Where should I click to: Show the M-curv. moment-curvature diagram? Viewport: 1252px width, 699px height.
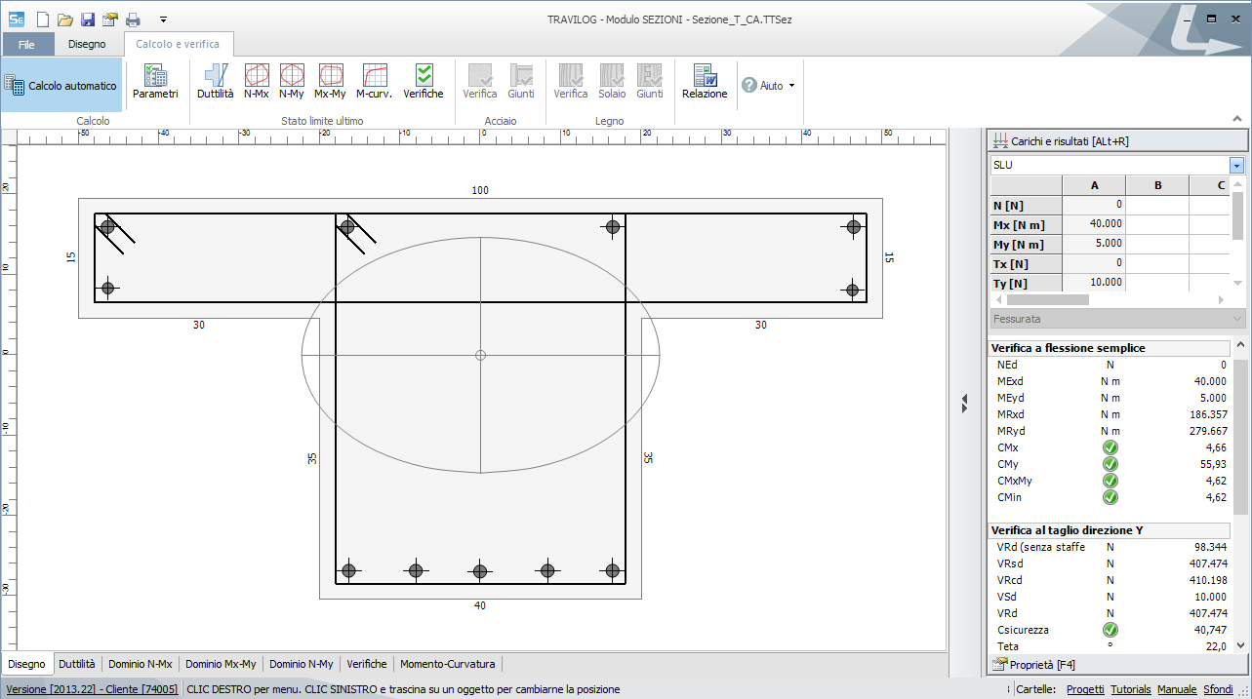[x=374, y=82]
